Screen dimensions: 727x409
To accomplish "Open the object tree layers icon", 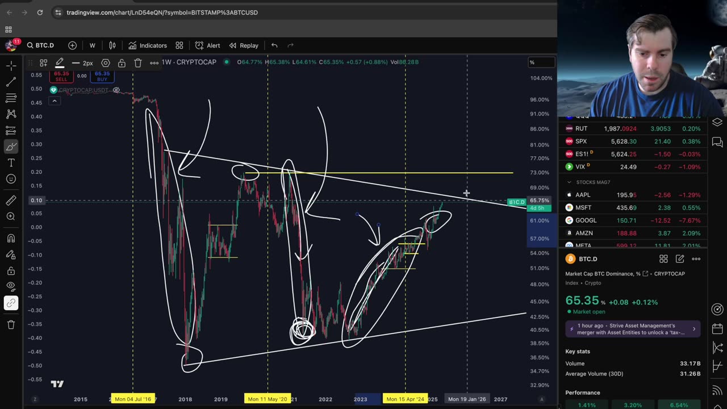I will [x=717, y=122].
